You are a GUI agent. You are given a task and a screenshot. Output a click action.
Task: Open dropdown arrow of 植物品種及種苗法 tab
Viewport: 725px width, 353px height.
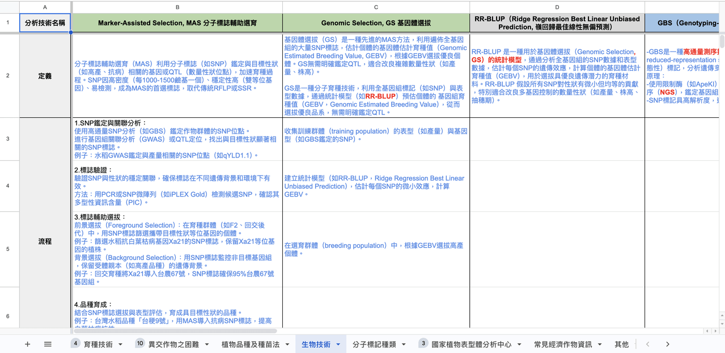pos(287,345)
